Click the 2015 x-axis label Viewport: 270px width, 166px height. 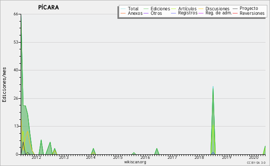tap(118, 157)
